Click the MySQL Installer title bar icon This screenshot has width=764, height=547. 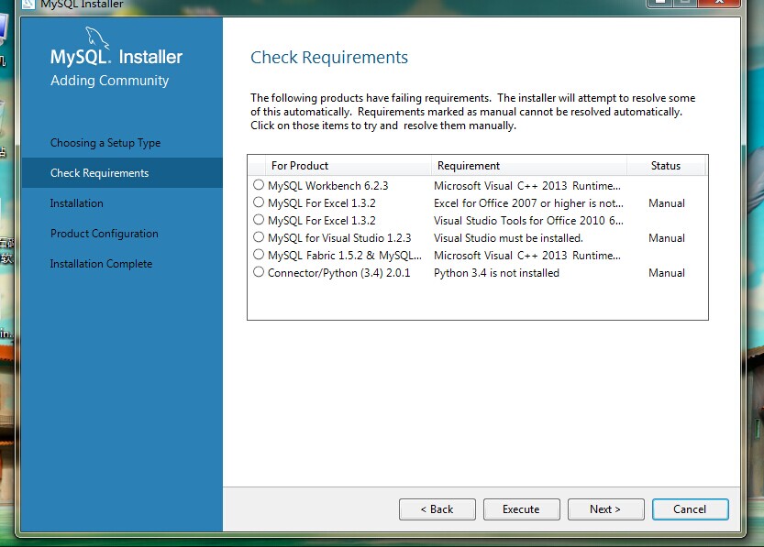tap(28, 5)
